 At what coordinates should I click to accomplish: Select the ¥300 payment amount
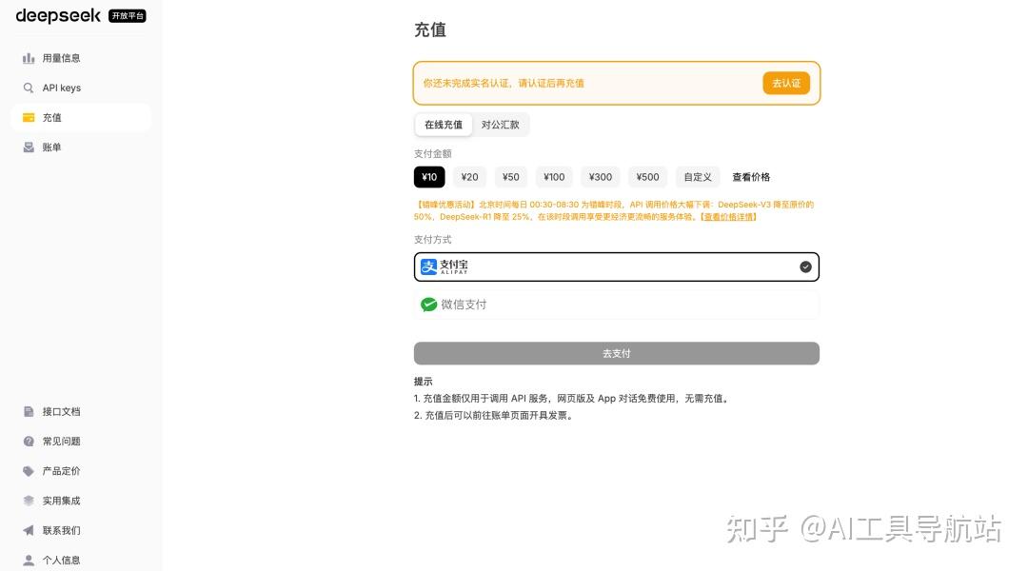click(601, 177)
